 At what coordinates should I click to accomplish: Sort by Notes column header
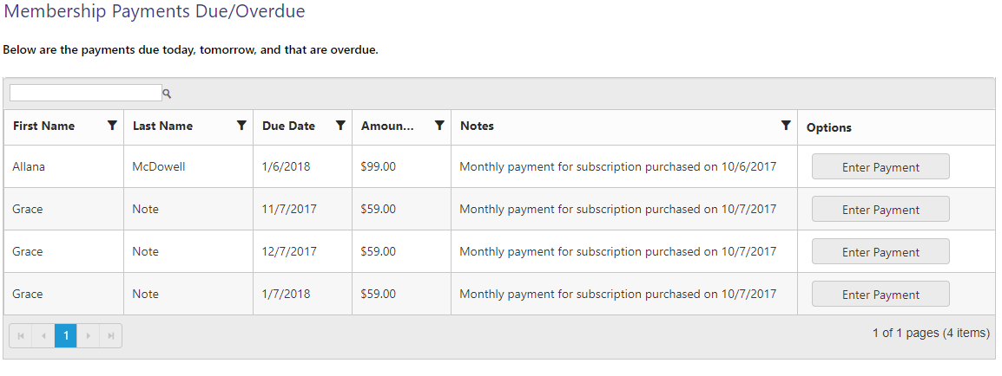pos(478,126)
